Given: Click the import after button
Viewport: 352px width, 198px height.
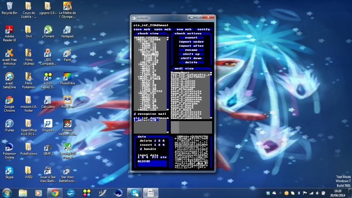Looking at the screenshot, I should point(191,46).
